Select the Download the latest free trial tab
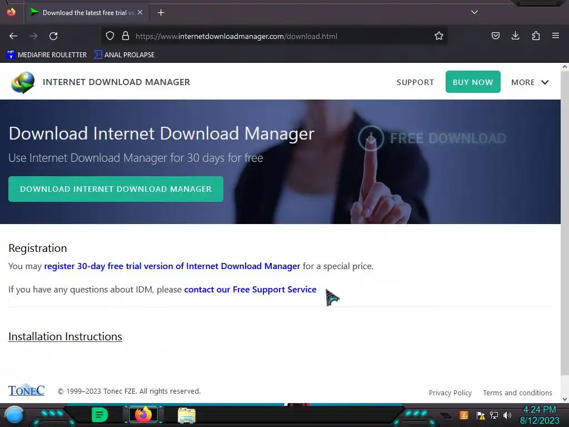Screen dimensions: 569x427 (x=87, y=13)
